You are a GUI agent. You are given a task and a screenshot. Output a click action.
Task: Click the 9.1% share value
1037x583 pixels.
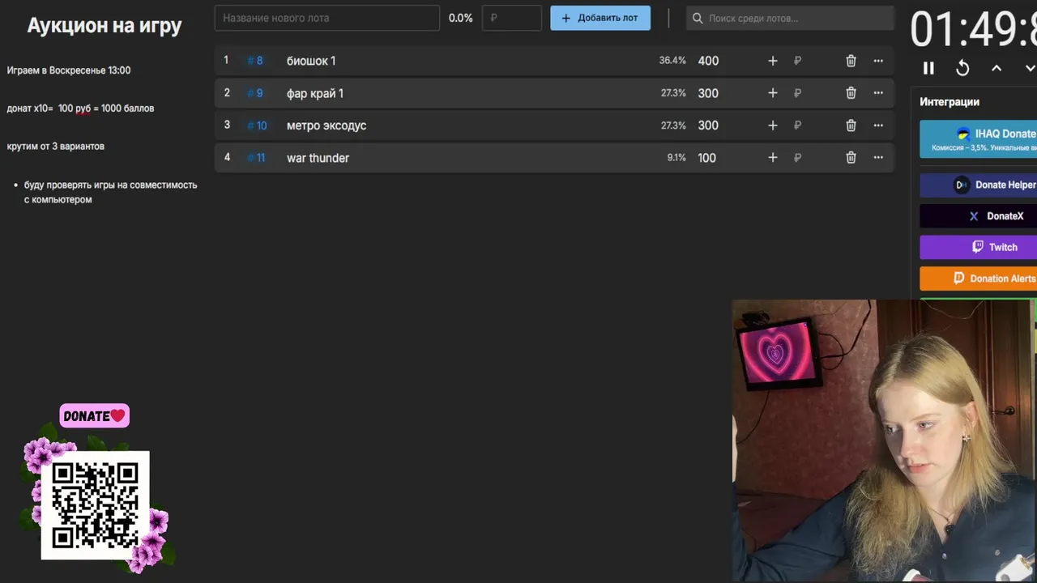click(676, 158)
